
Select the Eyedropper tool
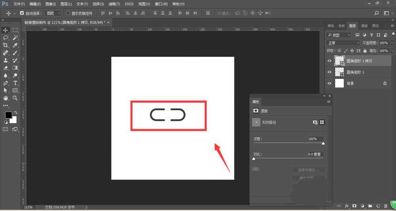click(x=15, y=46)
